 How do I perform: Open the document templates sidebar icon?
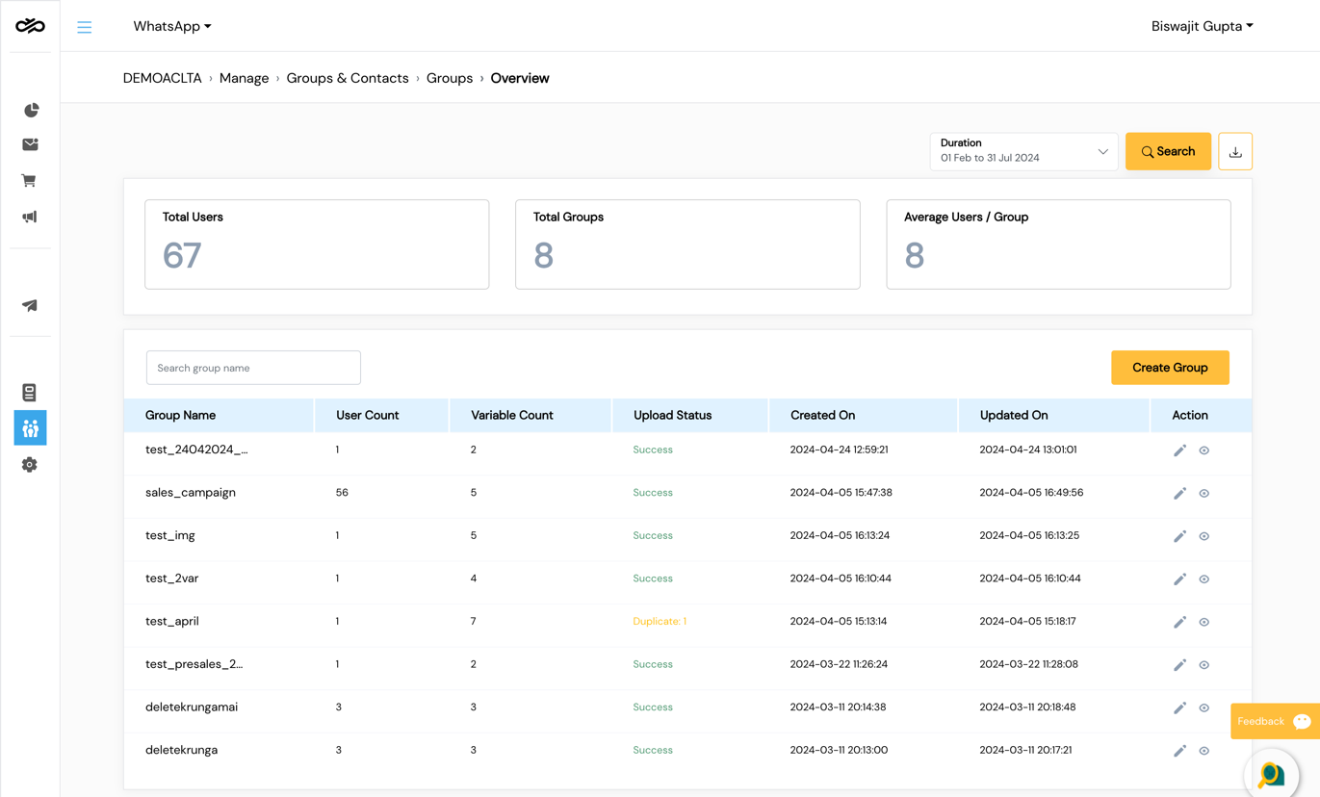[x=29, y=392]
